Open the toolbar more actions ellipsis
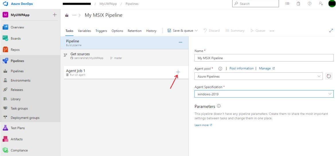Viewport: 336px width, 156px height. [272, 31]
